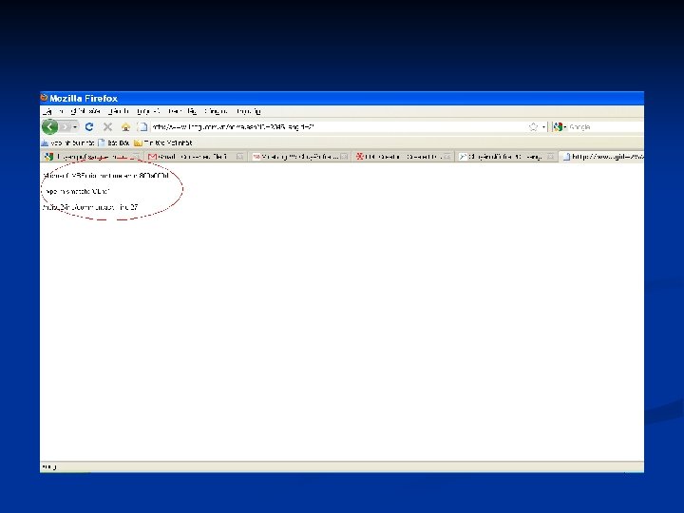Image resolution: width=684 pixels, height=513 pixels.
Task: Open the 'Bắt đầu' bookmark
Action: (x=114, y=142)
